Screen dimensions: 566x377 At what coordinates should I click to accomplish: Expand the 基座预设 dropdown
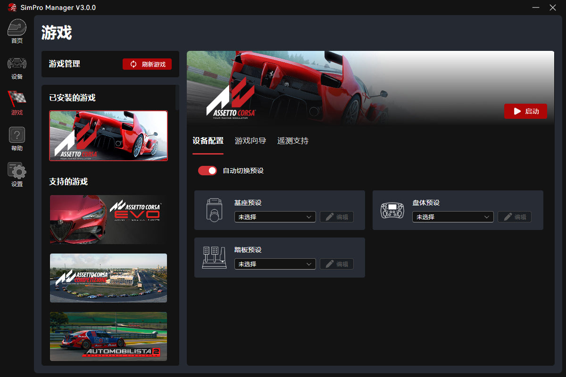click(275, 217)
